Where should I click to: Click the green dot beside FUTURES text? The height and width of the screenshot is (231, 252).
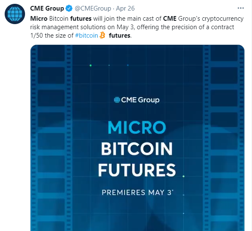[x=184, y=176]
